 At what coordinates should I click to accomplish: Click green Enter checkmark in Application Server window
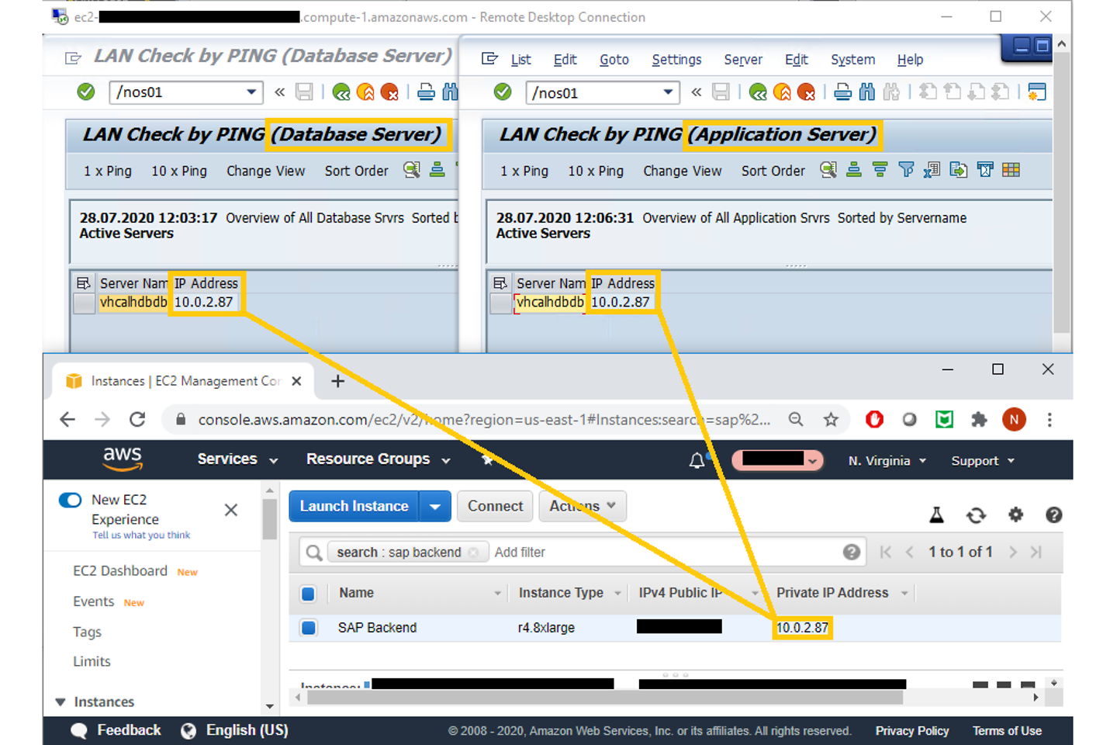[x=503, y=92]
